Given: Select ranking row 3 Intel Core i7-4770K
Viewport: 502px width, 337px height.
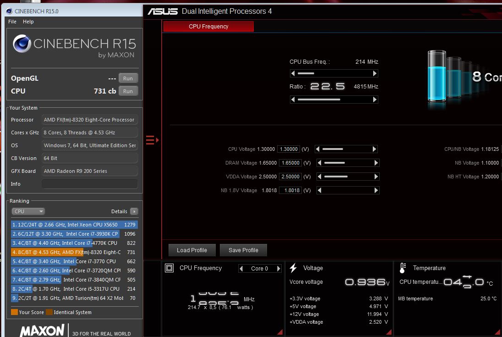Looking at the screenshot, I should pos(74,243).
